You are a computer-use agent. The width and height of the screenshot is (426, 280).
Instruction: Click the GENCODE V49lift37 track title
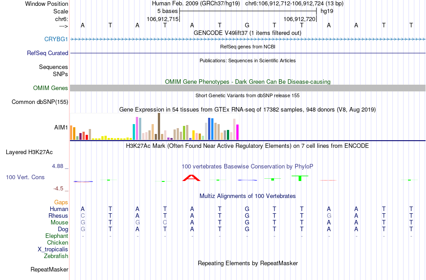tap(247, 33)
